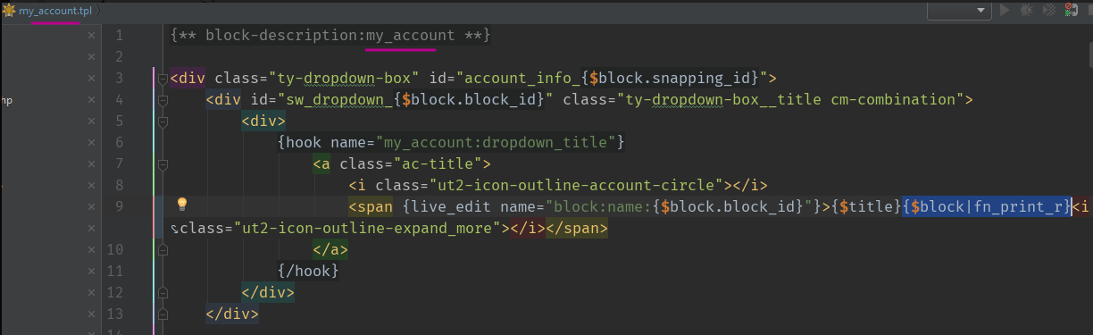Click the X mark beside line 3
The width and height of the screenshot is (1093, 335).
[x=91, y=79]
